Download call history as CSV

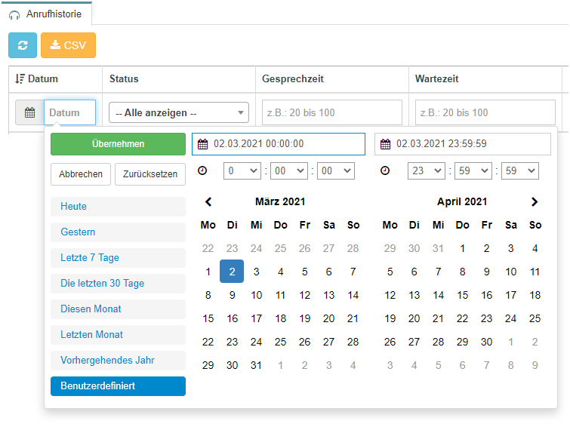pos(69,45)
